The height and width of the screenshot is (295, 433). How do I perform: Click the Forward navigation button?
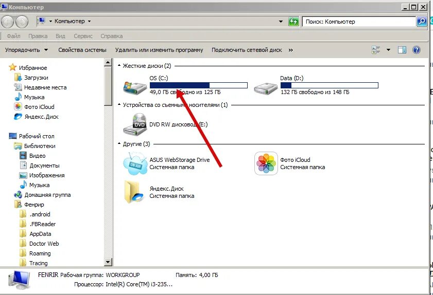[x=22, y=22]
